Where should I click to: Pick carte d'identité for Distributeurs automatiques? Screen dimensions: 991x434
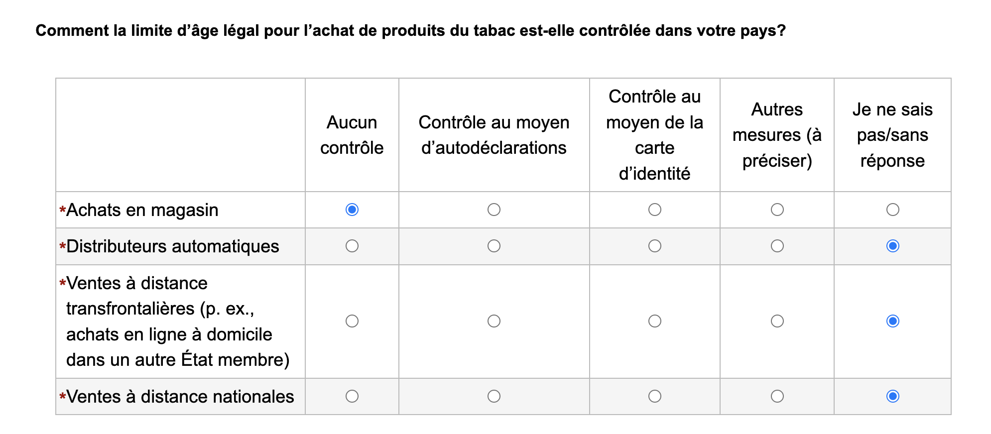pos(655,246)
